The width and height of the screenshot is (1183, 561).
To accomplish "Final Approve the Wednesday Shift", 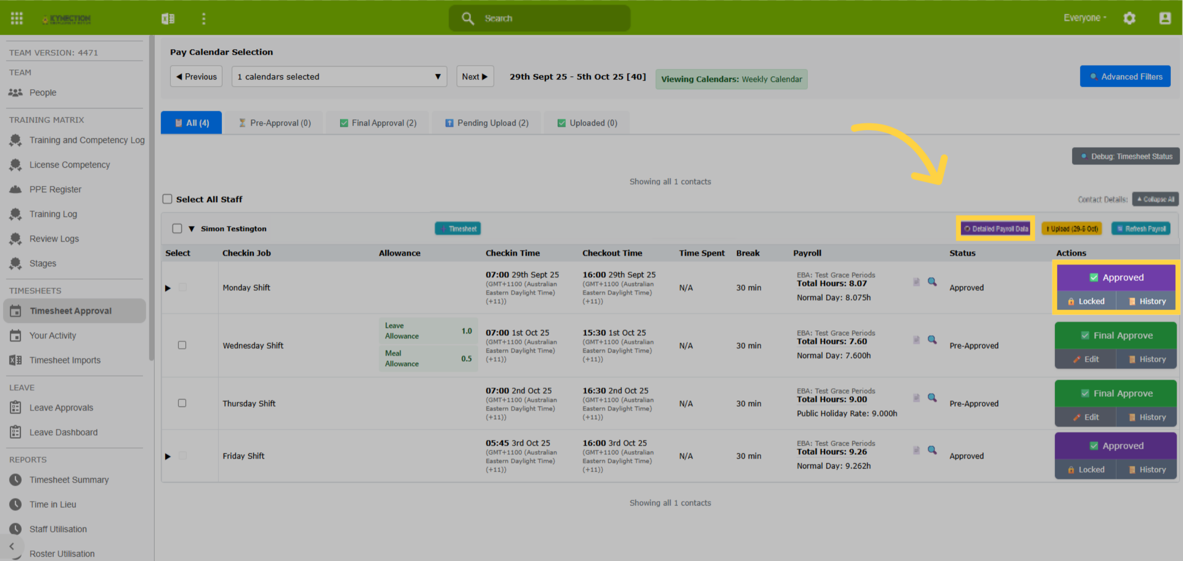I will [1116, 336].
